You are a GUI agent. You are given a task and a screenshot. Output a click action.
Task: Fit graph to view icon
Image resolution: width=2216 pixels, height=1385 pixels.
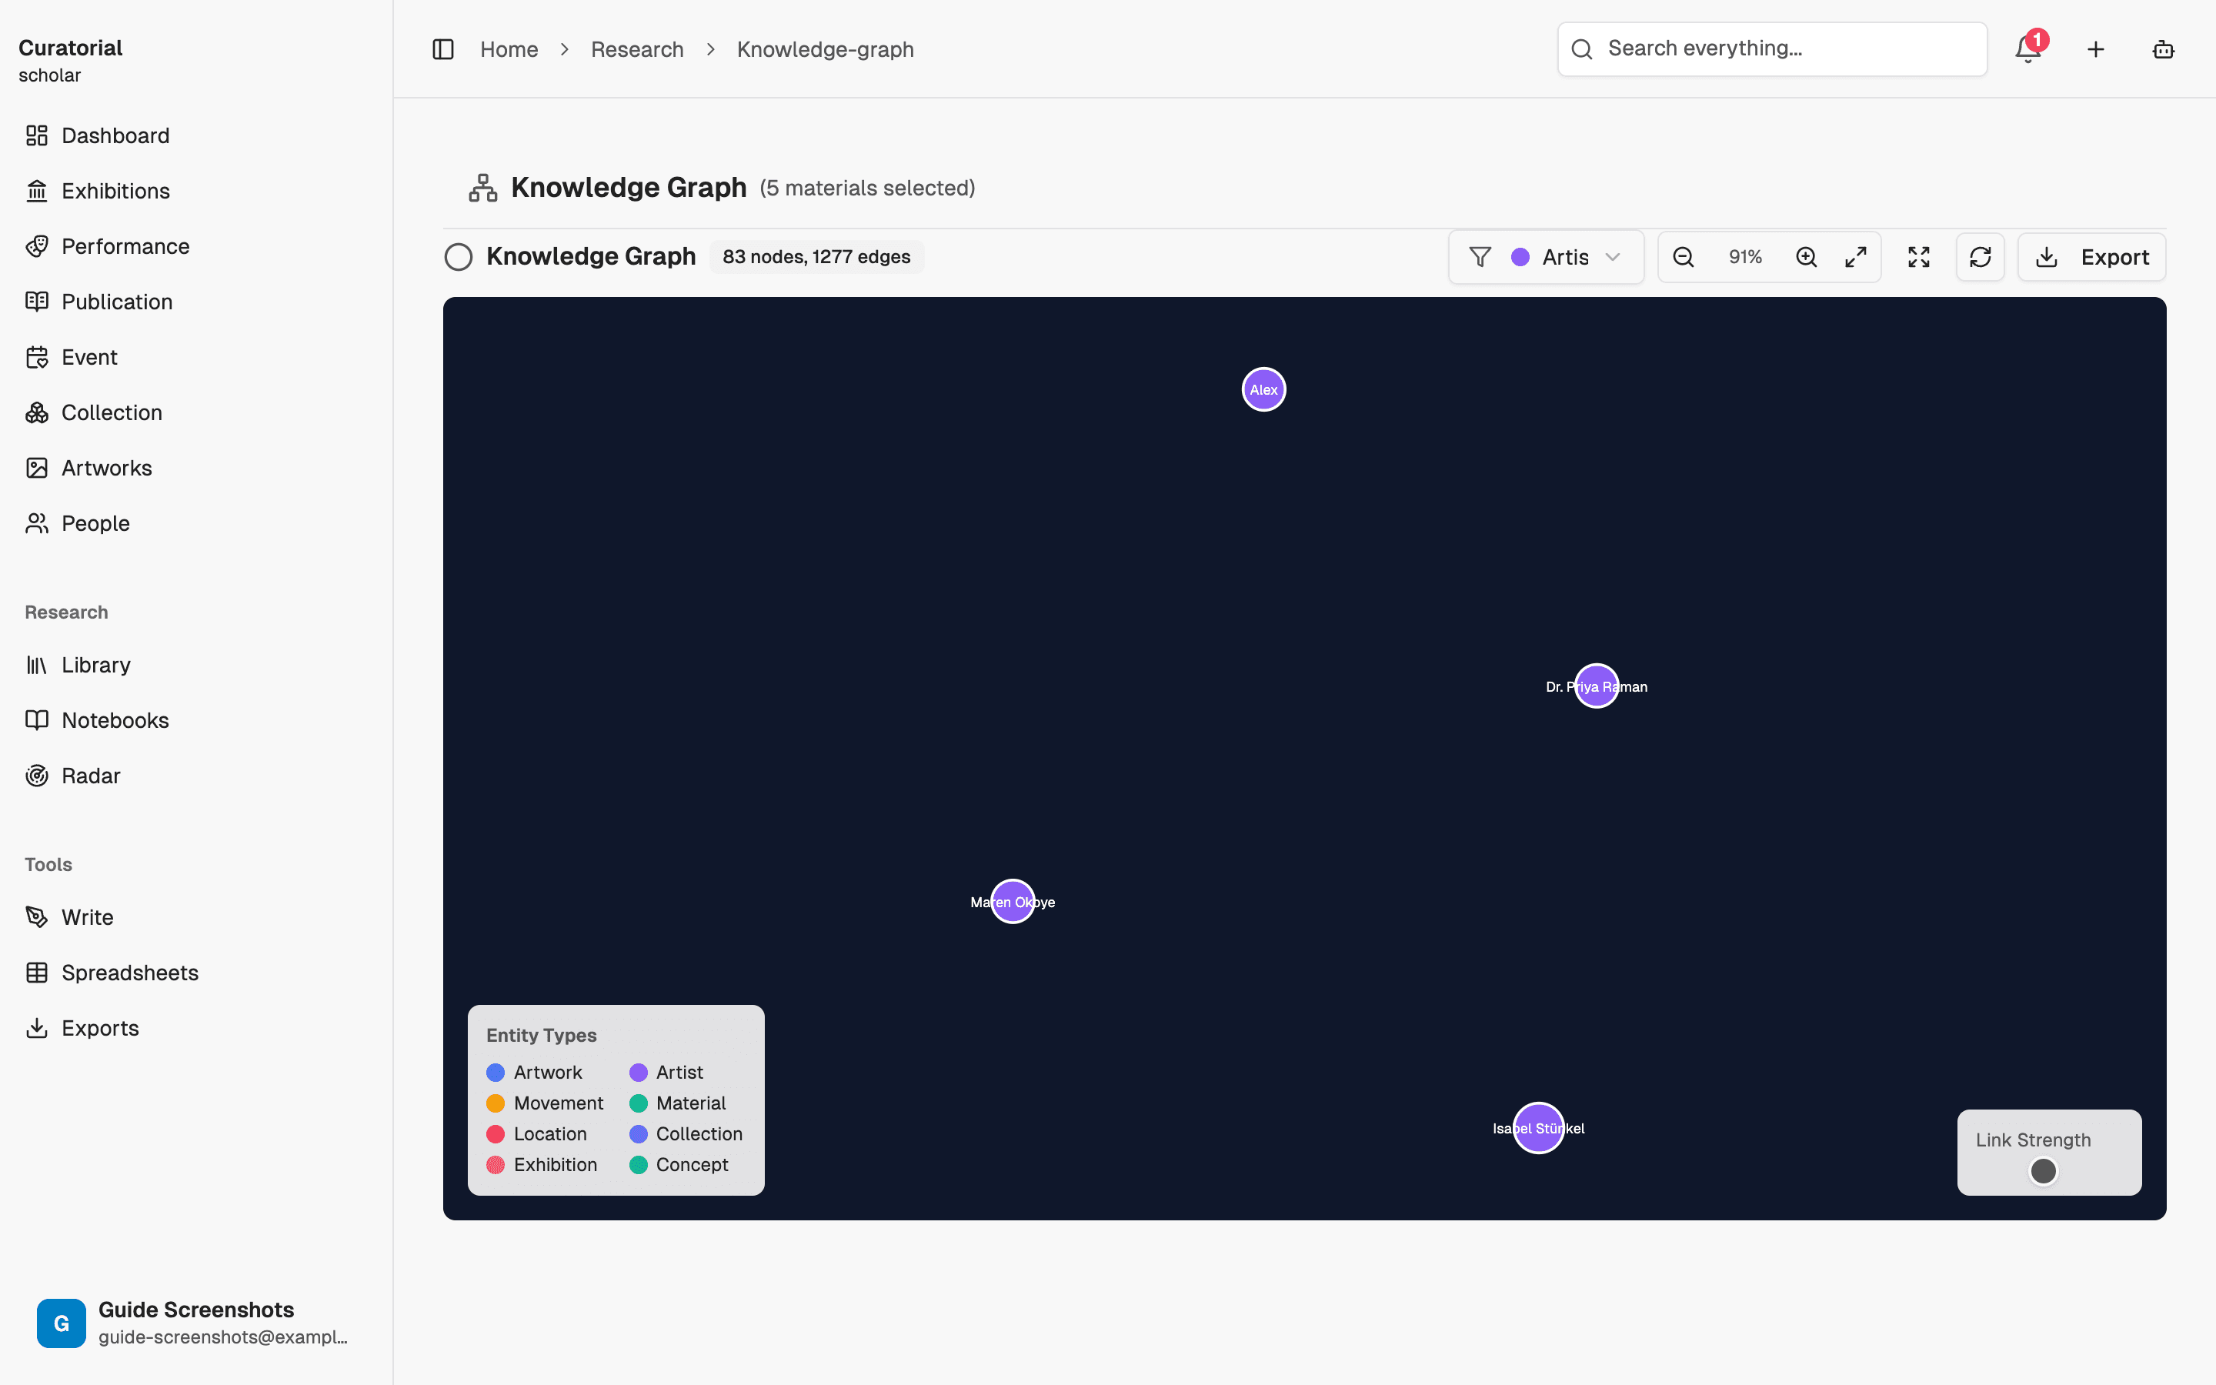pyautogui.click(x=1918, y=258)
